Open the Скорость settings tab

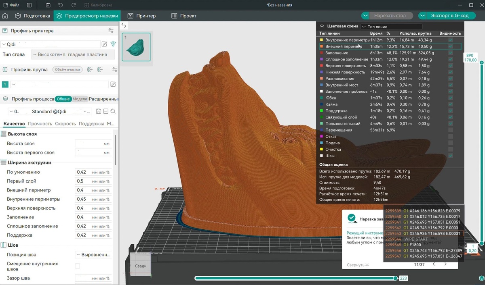tap(65, 124)
